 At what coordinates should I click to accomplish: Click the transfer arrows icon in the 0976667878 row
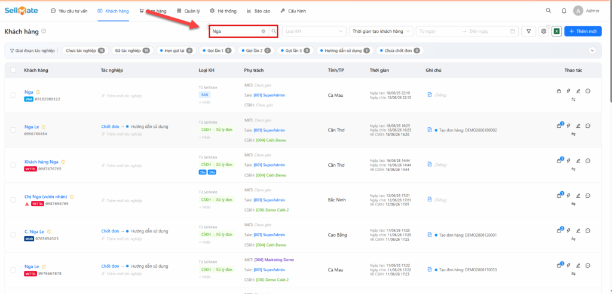click(573, 274)
